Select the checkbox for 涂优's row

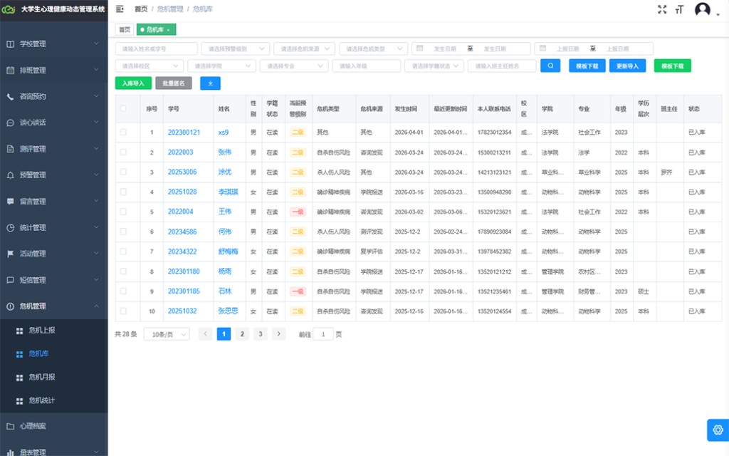[123, 172]
